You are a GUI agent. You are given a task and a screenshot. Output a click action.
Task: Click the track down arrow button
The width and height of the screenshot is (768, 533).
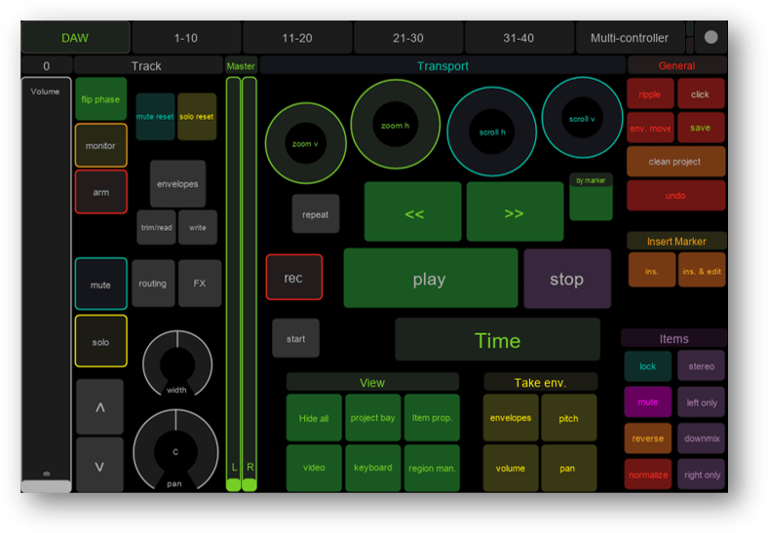[99, 465]
